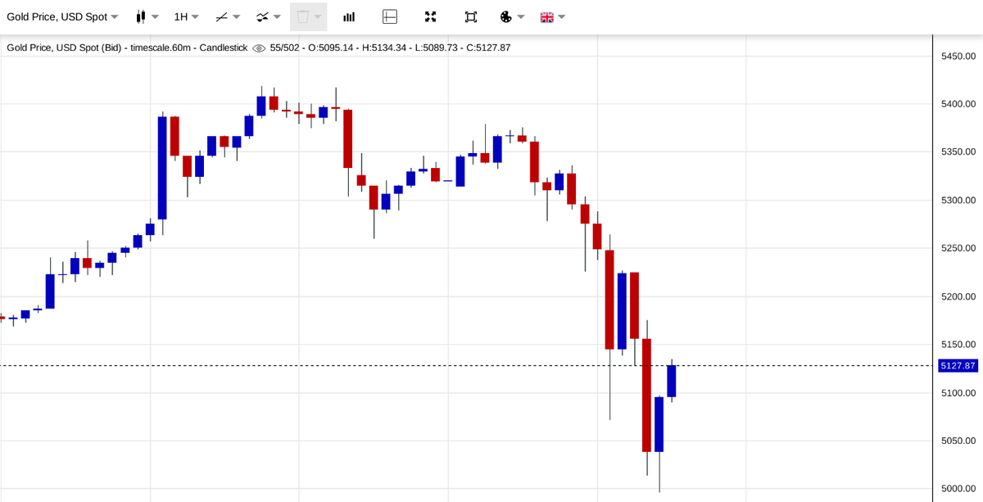Click the current price label 5127.87

(x=958, y=365)
